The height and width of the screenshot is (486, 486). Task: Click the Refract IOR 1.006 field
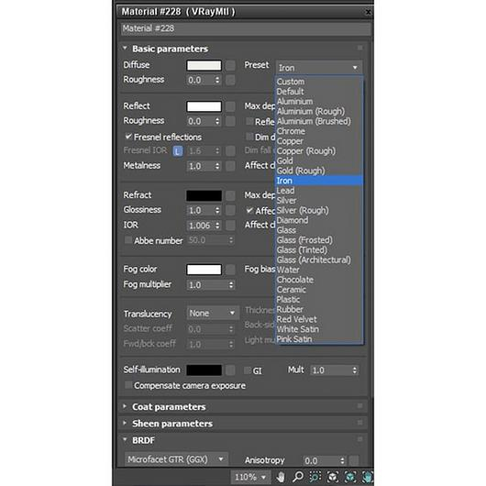point(200,226)
